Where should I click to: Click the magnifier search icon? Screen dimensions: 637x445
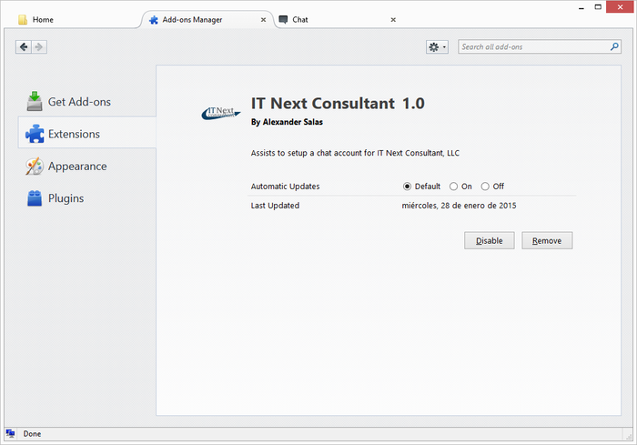click(x=614, y=46)
